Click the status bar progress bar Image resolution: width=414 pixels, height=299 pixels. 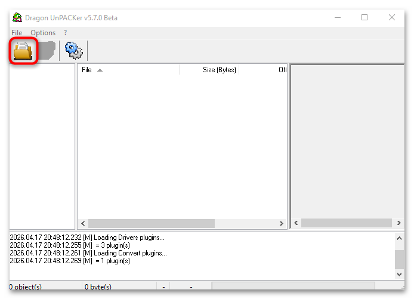[293, 286]
